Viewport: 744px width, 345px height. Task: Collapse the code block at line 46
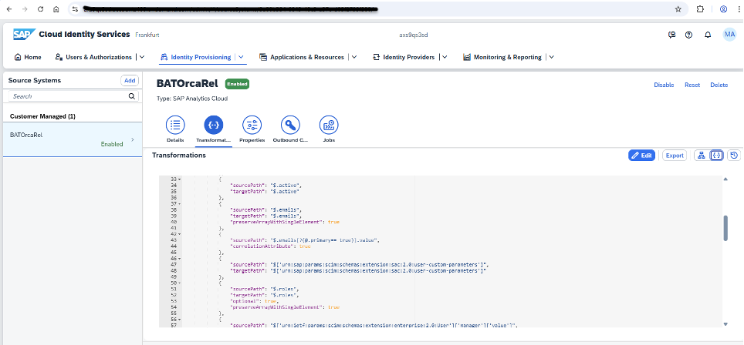180,259
